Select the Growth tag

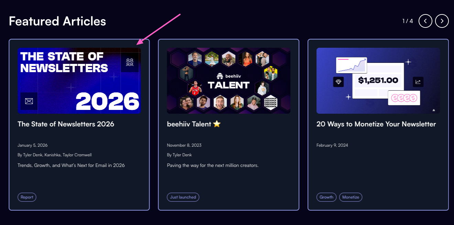click(326, 197)
